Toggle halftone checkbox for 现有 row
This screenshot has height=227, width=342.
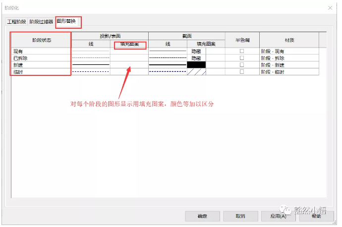coord(242,51)
